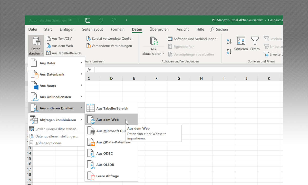Image resolution: width=308 pixels, height=185 pixels.
Task: Choose Aus dem Web in the submenu
Action: tap(111, 120)
